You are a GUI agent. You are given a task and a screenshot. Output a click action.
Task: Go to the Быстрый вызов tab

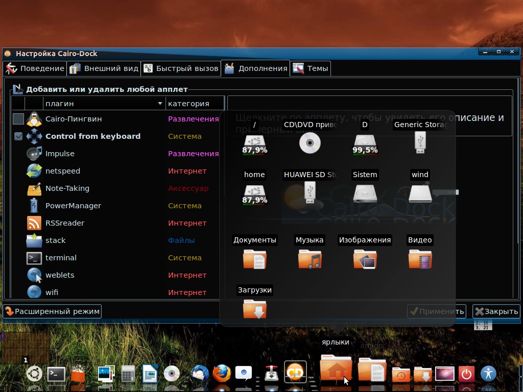[x=181, y=68]
